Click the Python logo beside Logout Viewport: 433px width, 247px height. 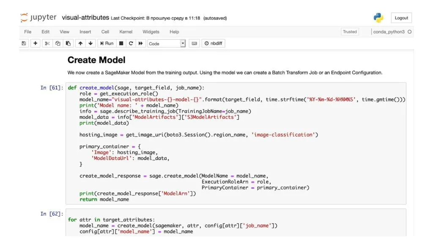378,17
